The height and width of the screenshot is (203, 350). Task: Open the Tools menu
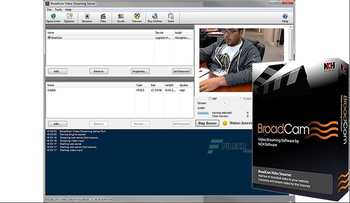point(58,10)
